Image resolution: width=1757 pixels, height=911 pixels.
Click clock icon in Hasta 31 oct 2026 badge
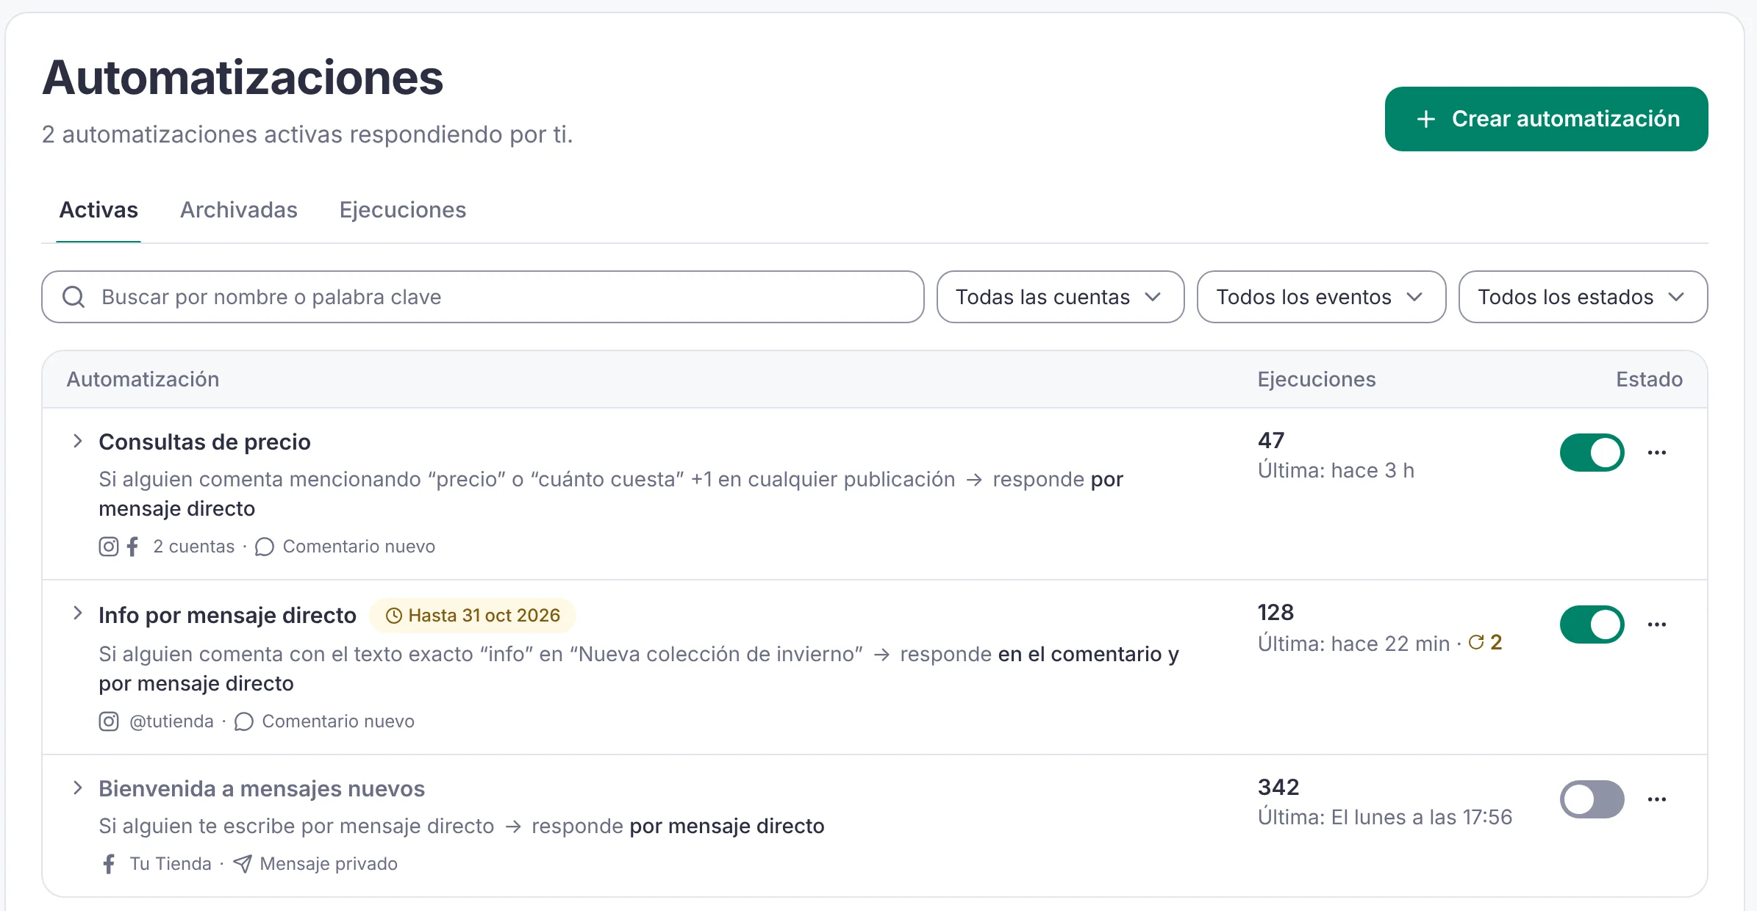click(x=394, y=616)
